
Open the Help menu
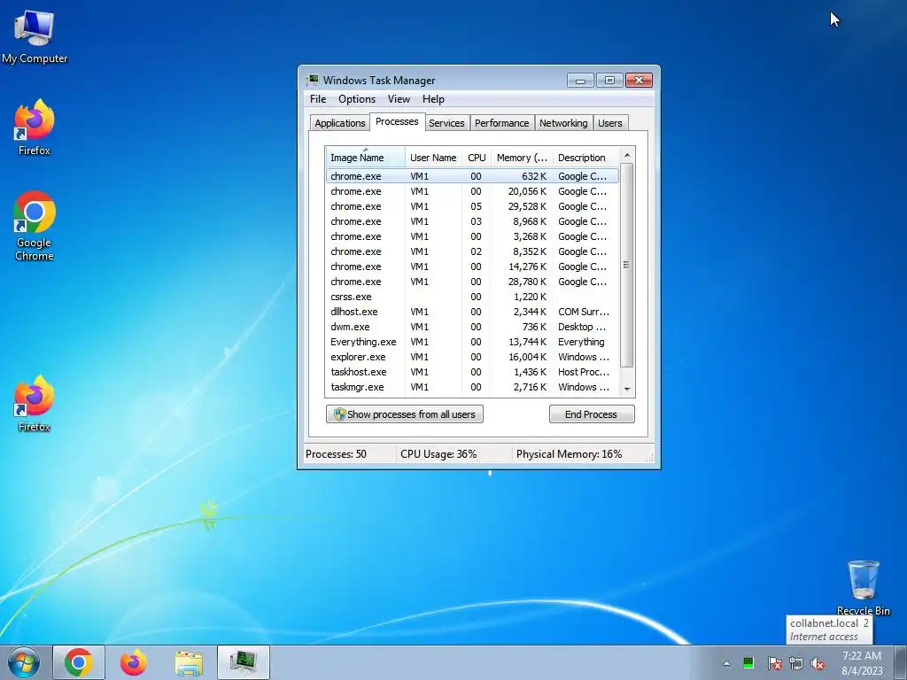tap(433, 99)
